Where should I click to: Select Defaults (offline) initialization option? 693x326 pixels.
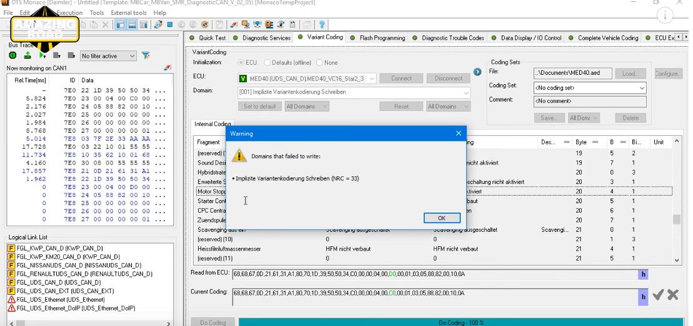click(267, 62)
